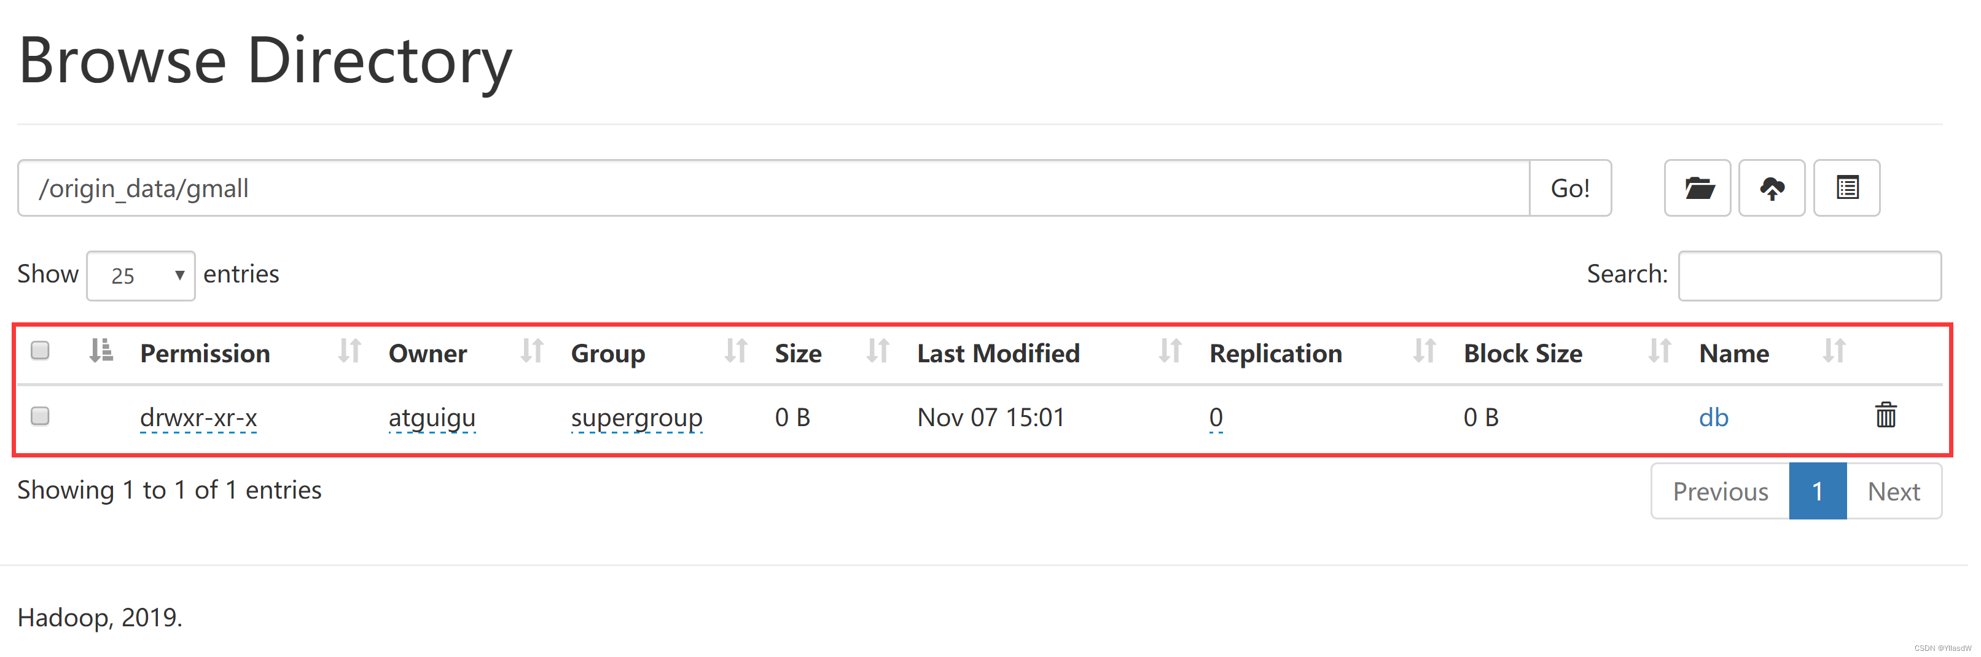Sort by the Owner column arrows
Viewport: 1981px width, 657px height.
coord(531,352)
